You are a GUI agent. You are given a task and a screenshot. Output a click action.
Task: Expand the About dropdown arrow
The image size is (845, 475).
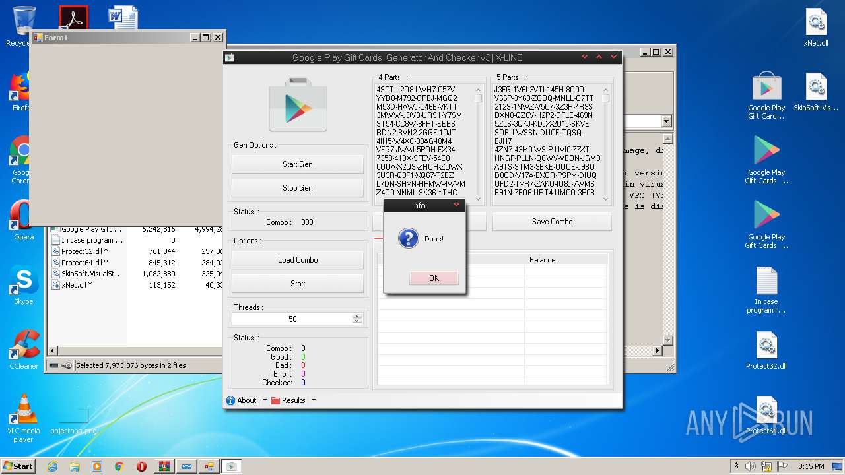point(265,400)
